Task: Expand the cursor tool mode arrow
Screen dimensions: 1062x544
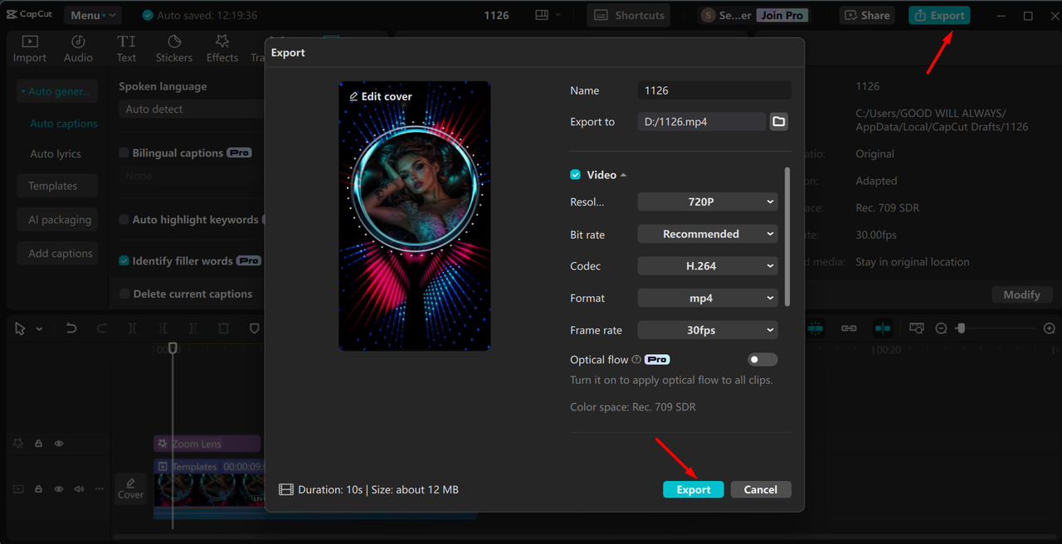Action: 39,329
